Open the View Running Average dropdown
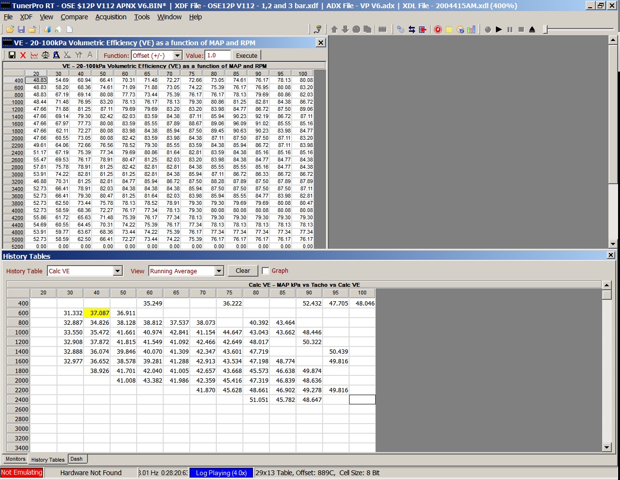620x480 pixels. pyautogui.click(x=219, y=271)
